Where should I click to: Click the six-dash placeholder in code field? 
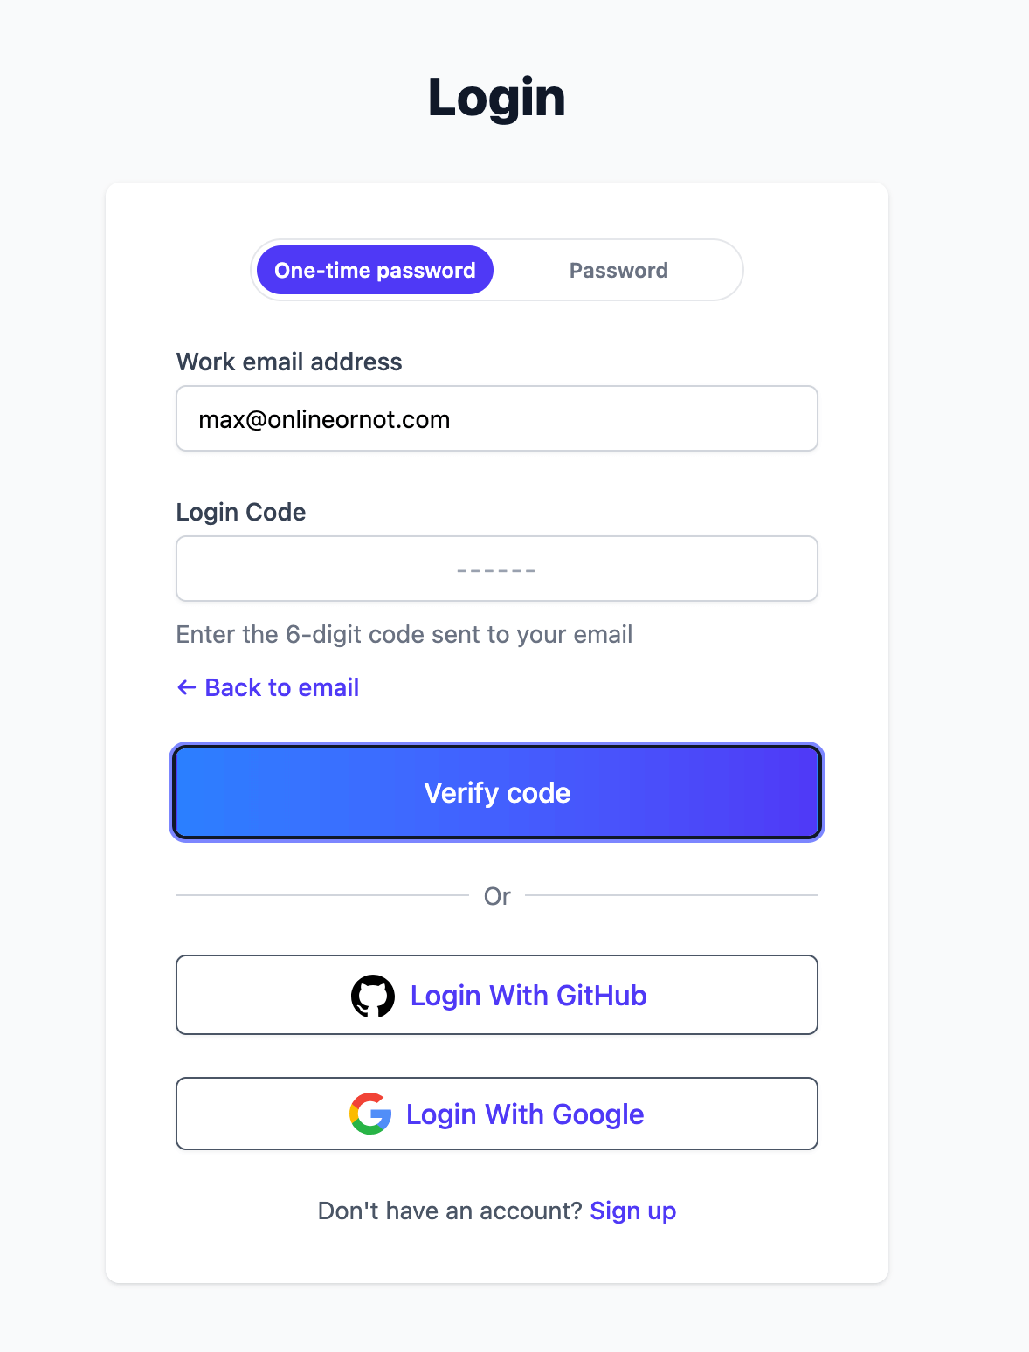pyautogui.click(x=496, y=570)
